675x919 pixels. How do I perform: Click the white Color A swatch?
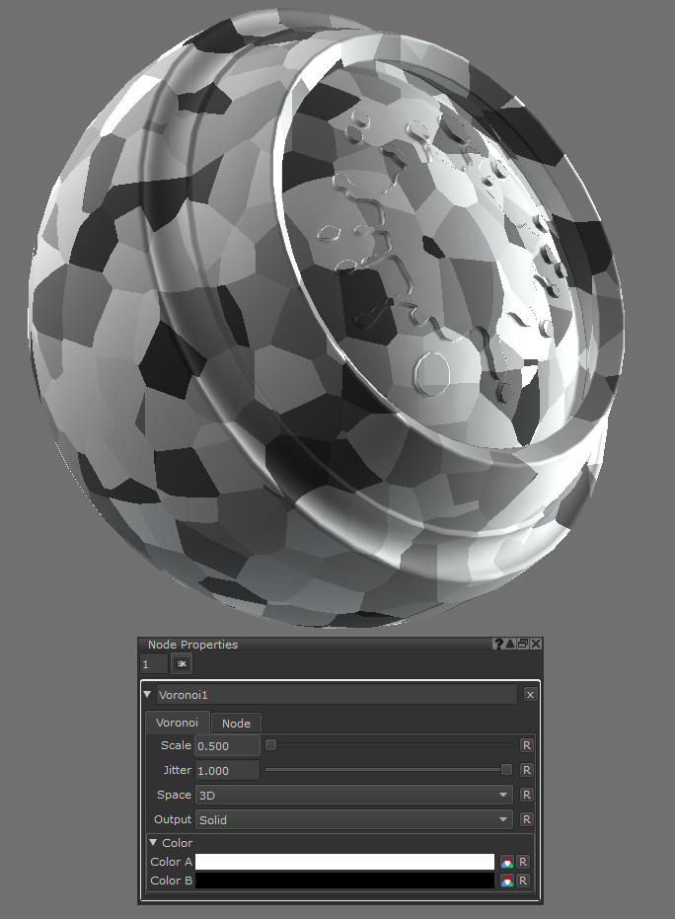point(344,862)
